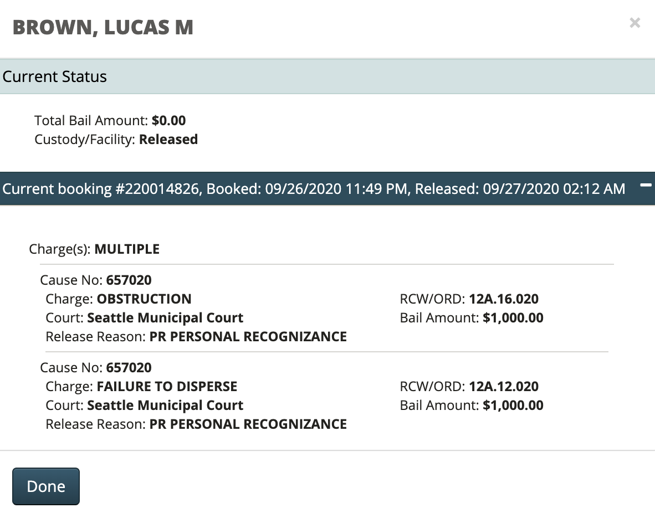Click the Charge(s) MULTIPLE label
Image resolution: width=655 pixels, height=513 pixels.
click(127, 249)
